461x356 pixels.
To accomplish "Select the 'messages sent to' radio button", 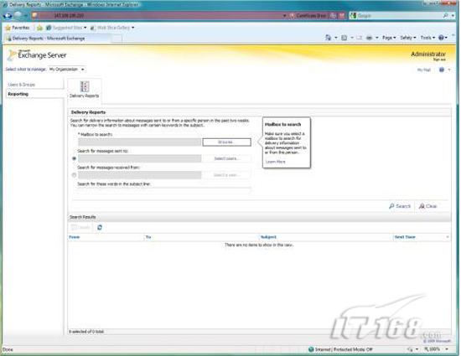I will pyautogui.click(x=74, y=158).
